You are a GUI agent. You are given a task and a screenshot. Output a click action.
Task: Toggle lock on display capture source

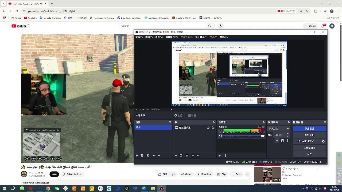[x=213, y=128]
